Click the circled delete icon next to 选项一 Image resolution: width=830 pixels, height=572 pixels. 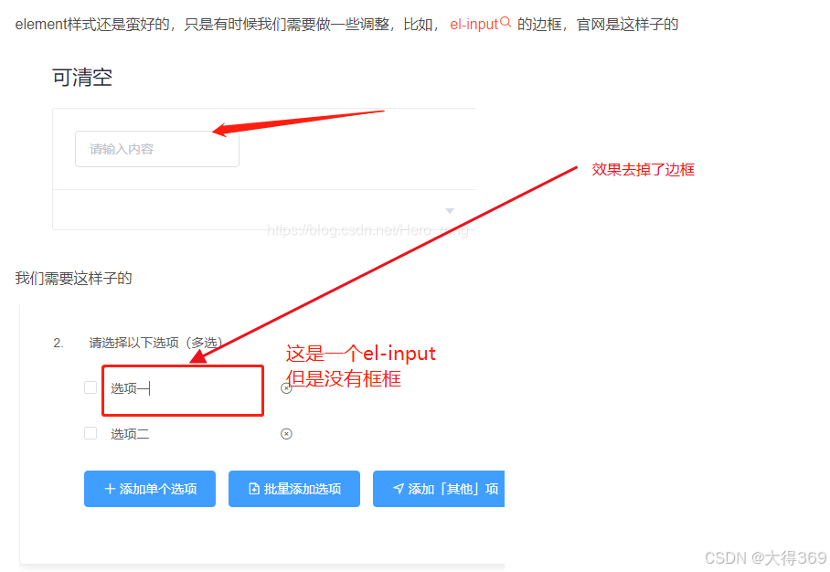[287, 387]
